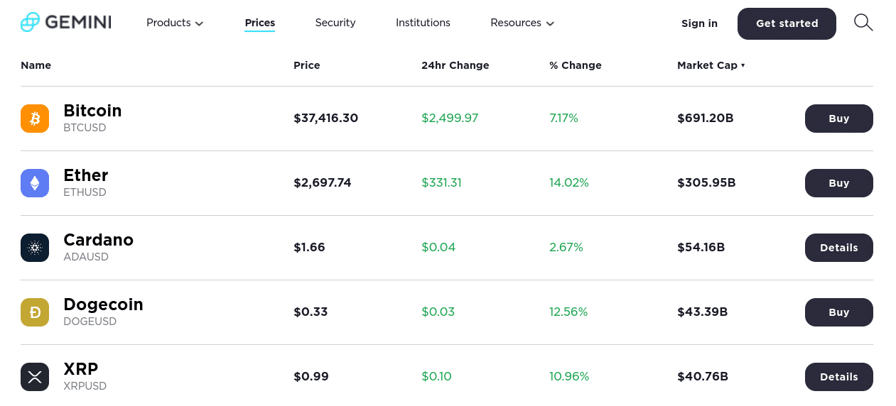Open the Dogecoin name link
The height and width of the screenshot is (406, 896).
pyautogui.click(x=103, y=304)
